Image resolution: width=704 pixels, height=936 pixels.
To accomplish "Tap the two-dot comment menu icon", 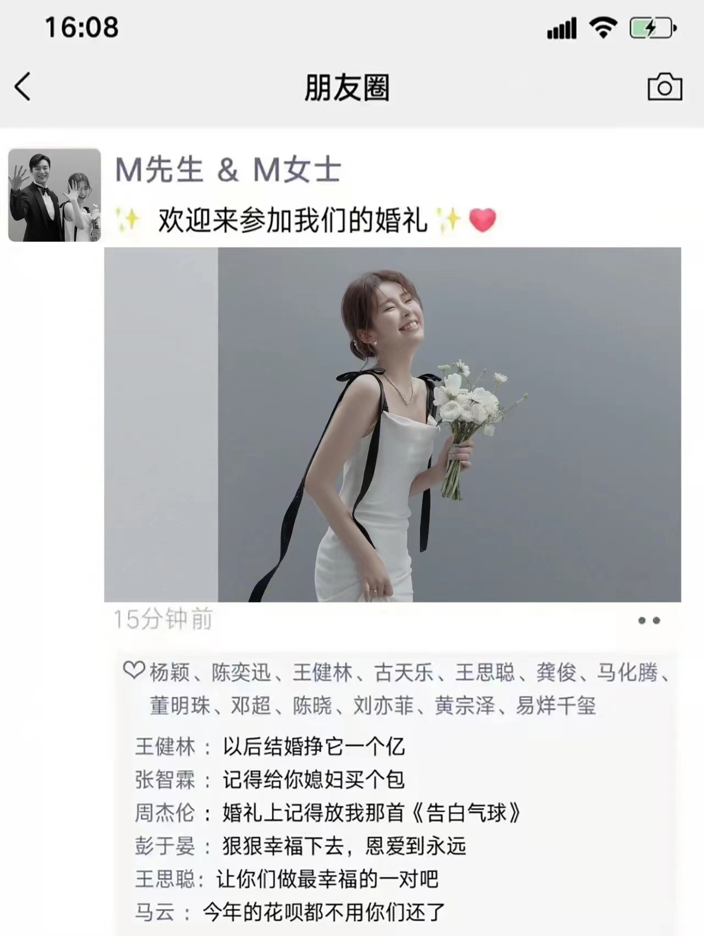I will click(x=649, y=621).
